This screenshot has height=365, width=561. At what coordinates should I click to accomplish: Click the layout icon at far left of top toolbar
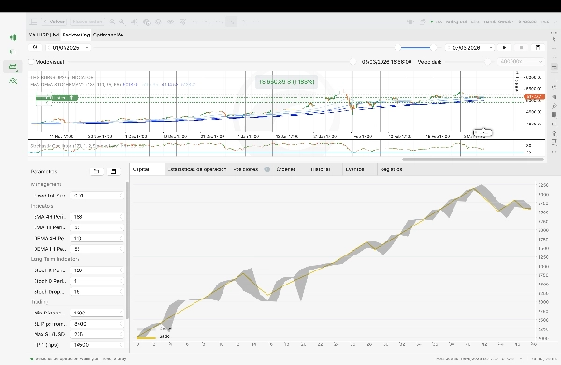[34, 22]
